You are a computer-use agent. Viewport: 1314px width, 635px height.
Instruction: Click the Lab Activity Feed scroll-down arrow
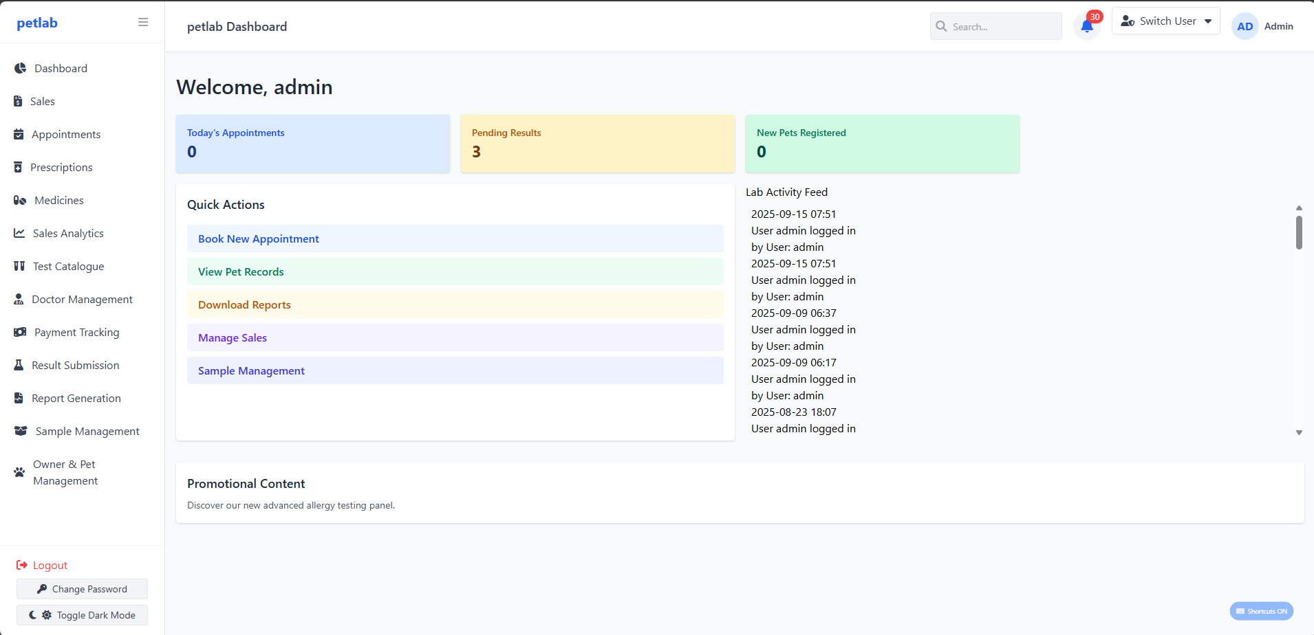click(1299, 432)
